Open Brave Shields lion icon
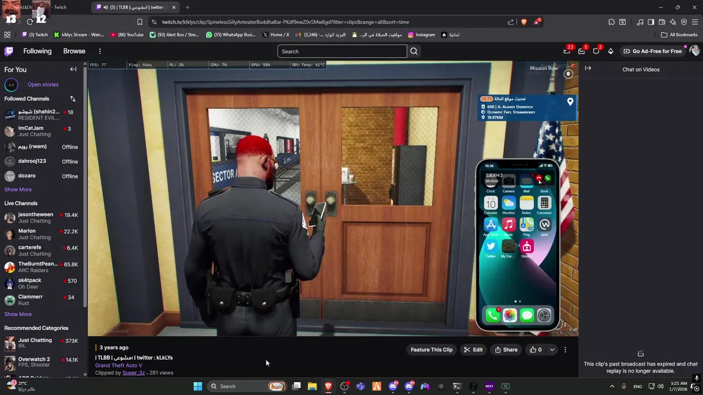Viewport: 703px width, 395px height. point(523,22)
